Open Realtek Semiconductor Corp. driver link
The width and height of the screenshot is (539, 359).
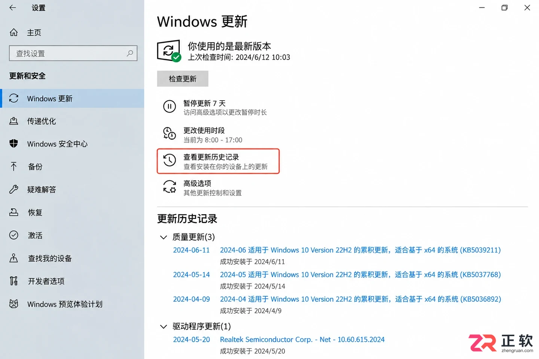point(302,340)
